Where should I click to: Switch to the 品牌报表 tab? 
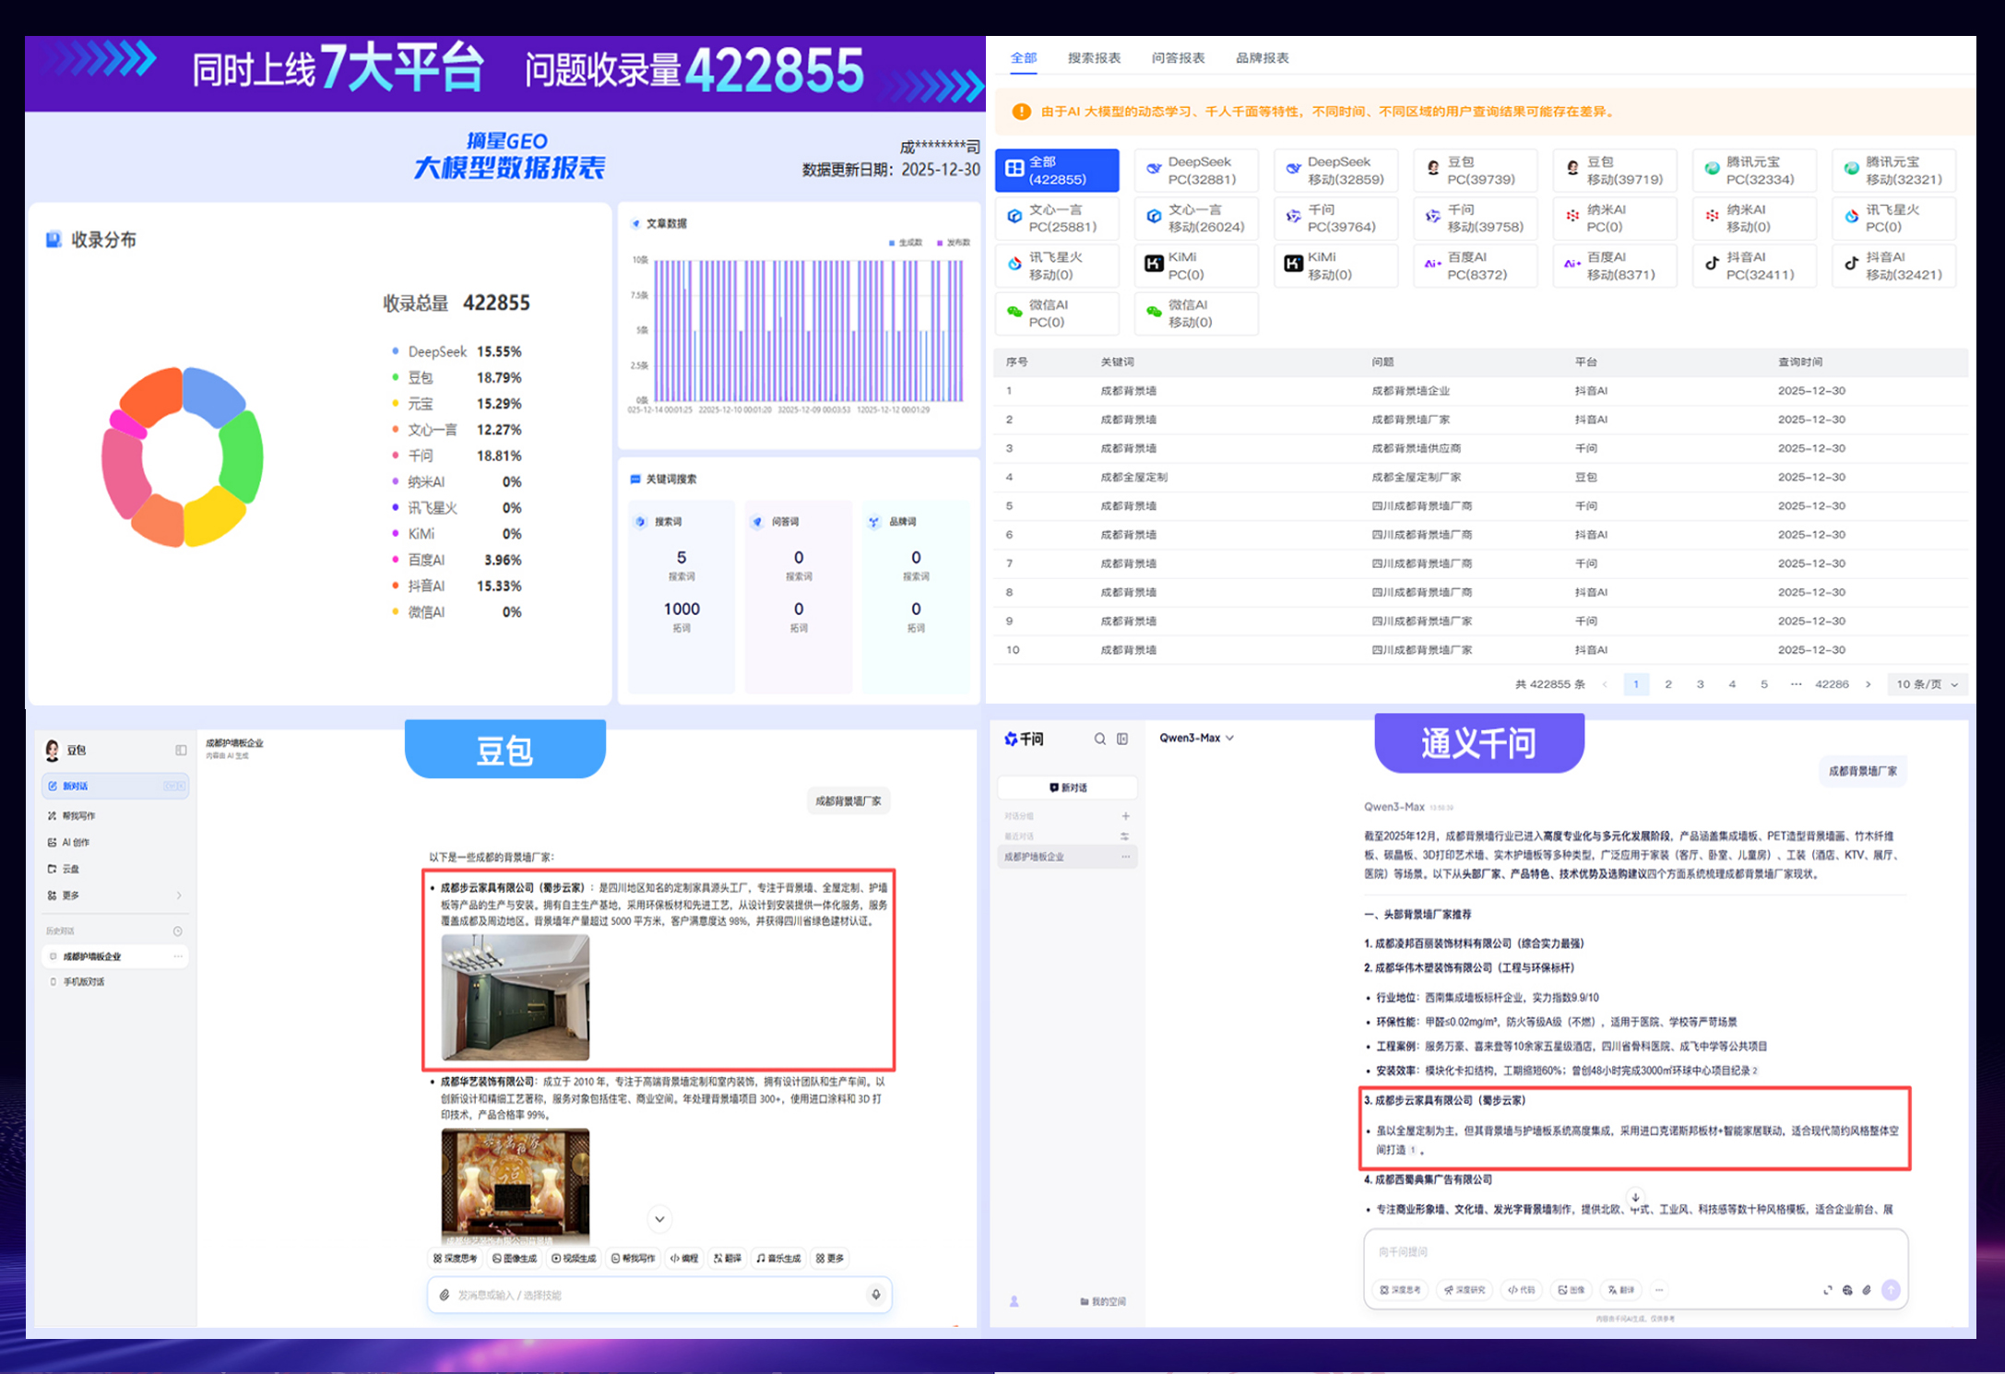pos(1265,57)
